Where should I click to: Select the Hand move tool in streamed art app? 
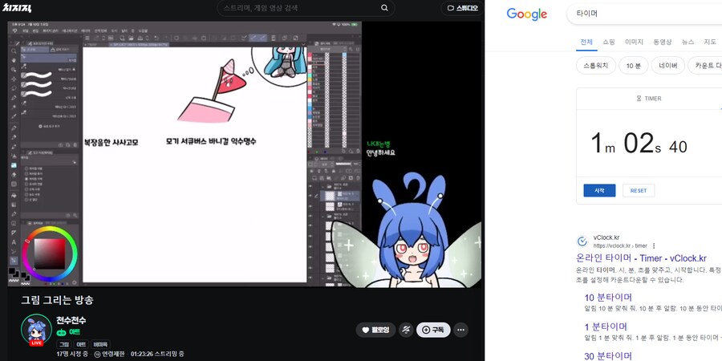click(14, 60)
